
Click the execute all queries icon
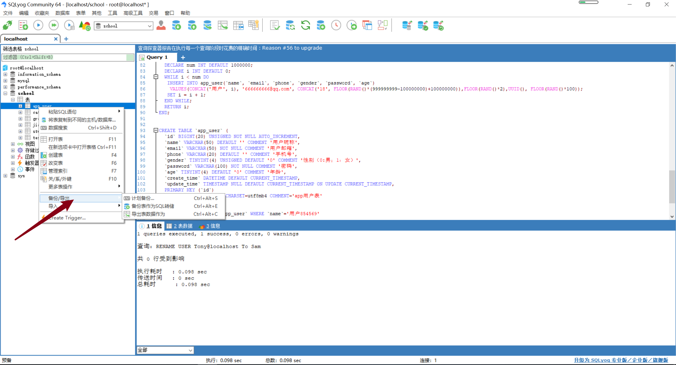54,25
